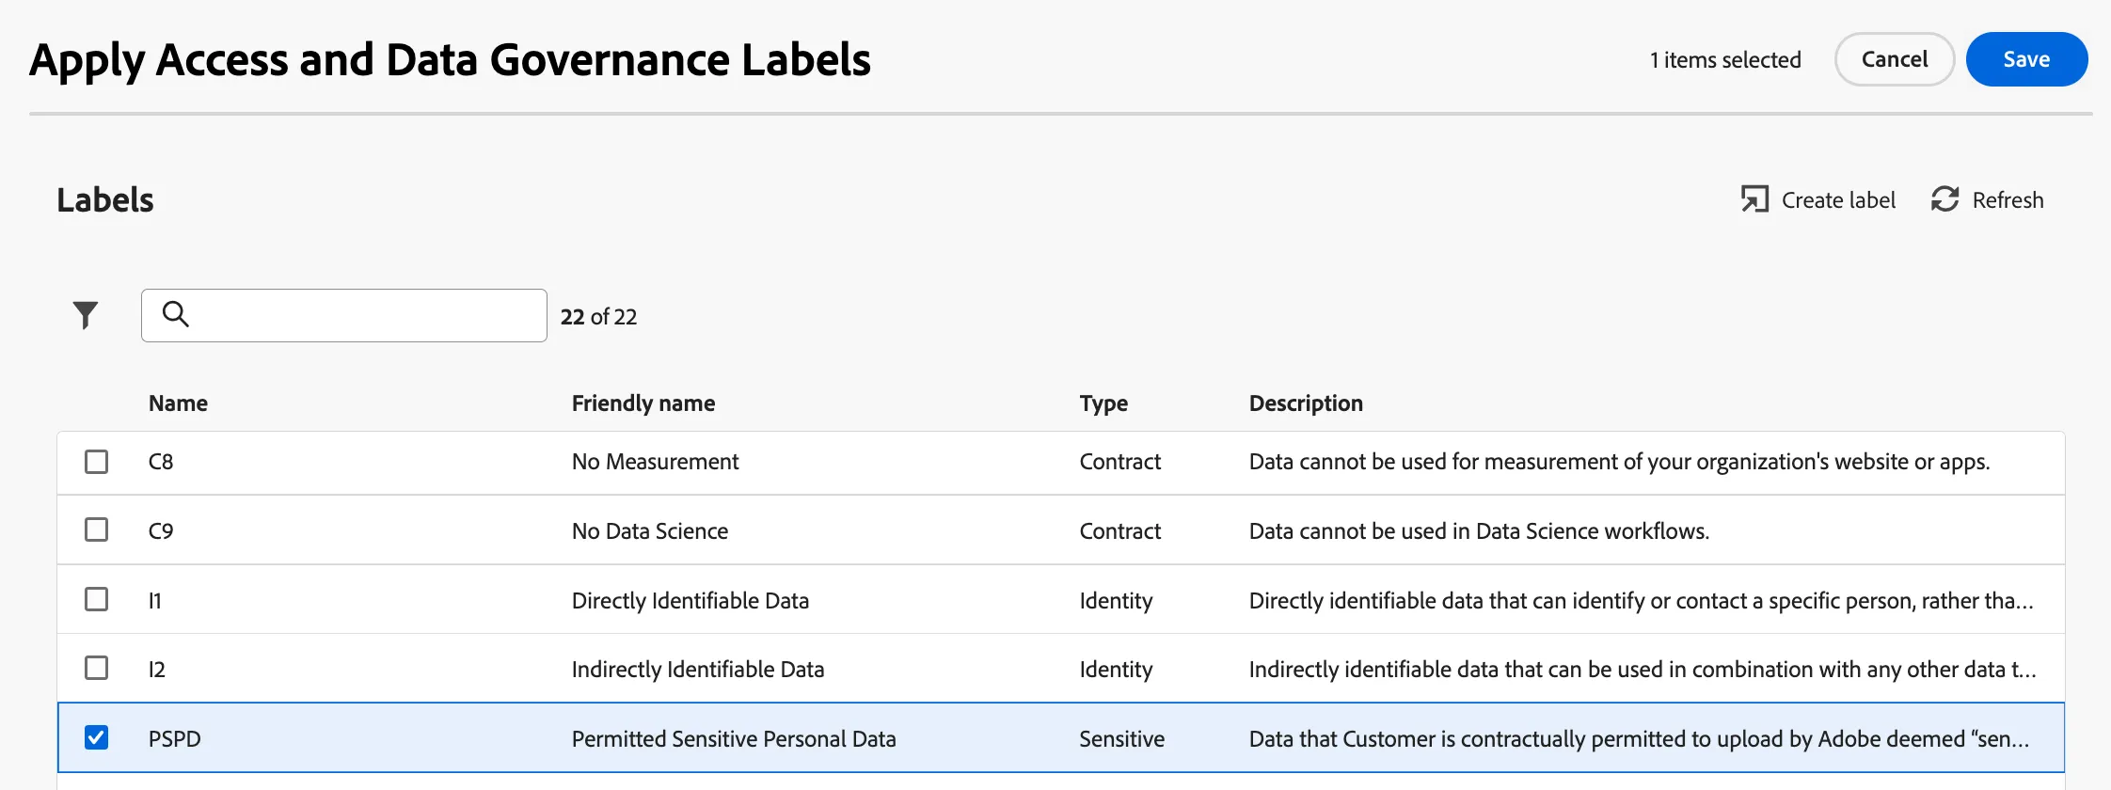
Task: Click the Directly Identifiable Data cell
Action: pyautogui.click(x=690, y=601)
